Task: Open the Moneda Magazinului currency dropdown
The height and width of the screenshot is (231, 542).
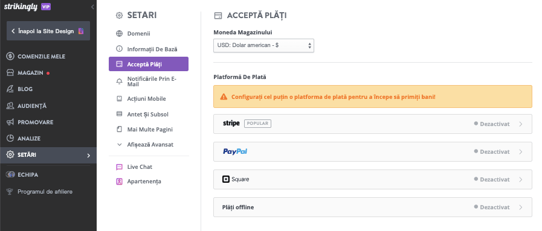Action: click(x=263, y=45)
